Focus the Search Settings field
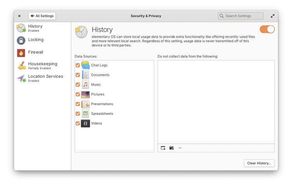The image size is (292, 188). click(x=241, y=16)
